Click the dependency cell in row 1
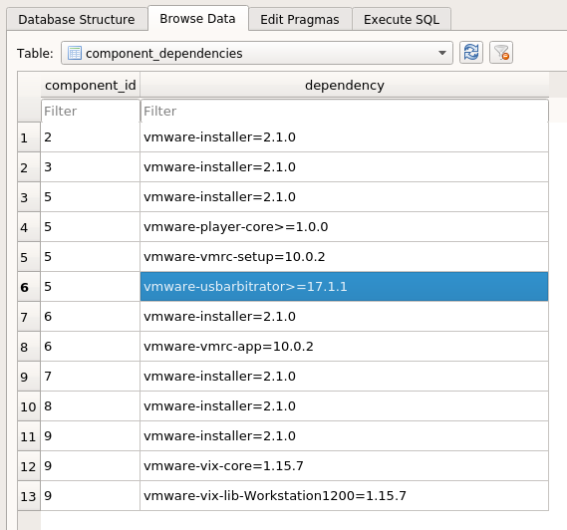The width and height of the screenshot is (567, 530). pos(344,137)
